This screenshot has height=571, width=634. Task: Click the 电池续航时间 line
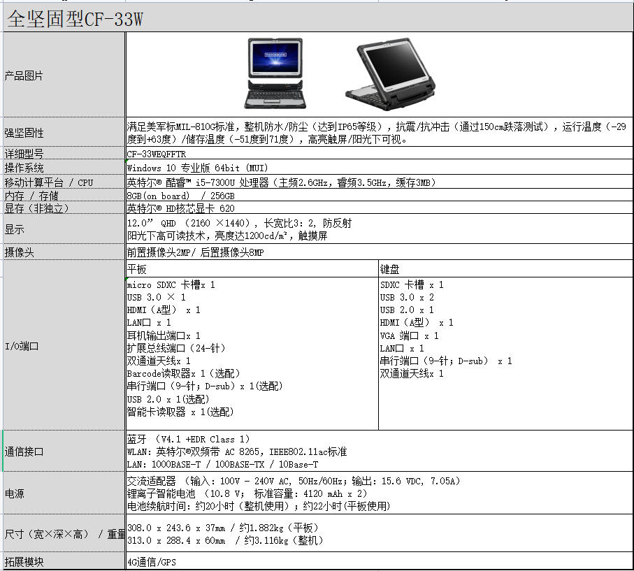(259, 506)
